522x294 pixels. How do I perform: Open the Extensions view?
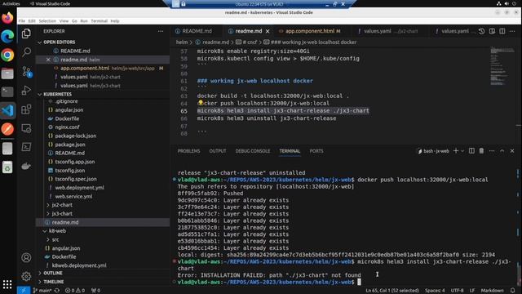click(26, 109)
